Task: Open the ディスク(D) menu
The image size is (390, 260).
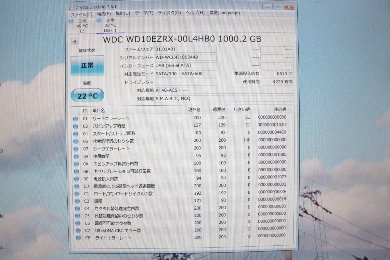Action: 169,13
